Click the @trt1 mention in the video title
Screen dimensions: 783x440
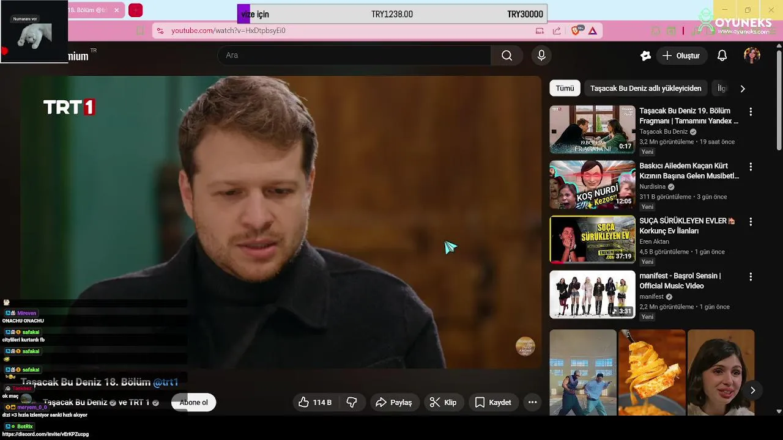pos(165,383)
